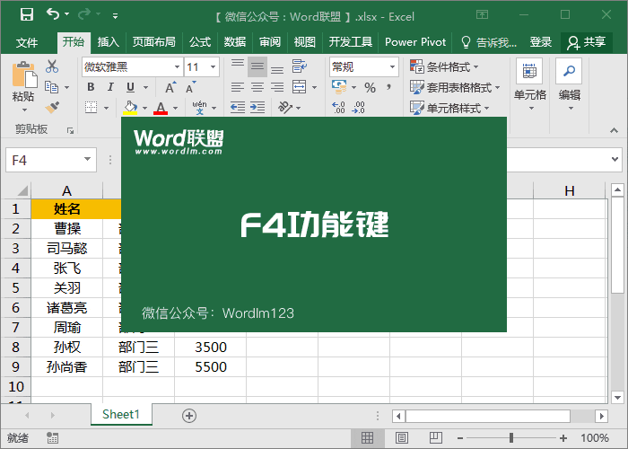Expand the formula bar chevron

[x=615, y=159]
